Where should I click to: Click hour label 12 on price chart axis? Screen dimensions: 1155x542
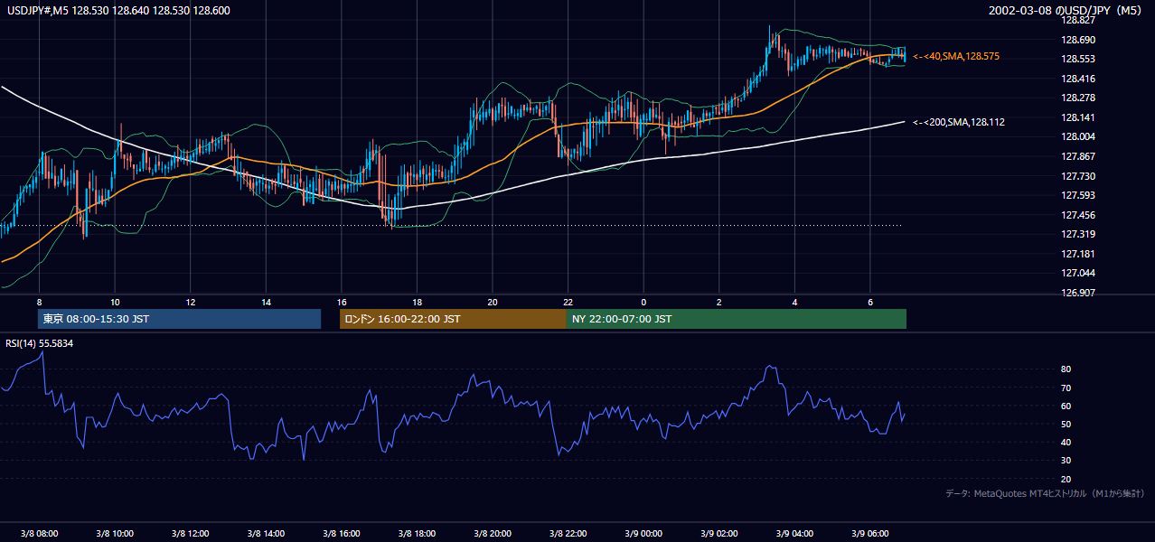(x=191, y=302)
